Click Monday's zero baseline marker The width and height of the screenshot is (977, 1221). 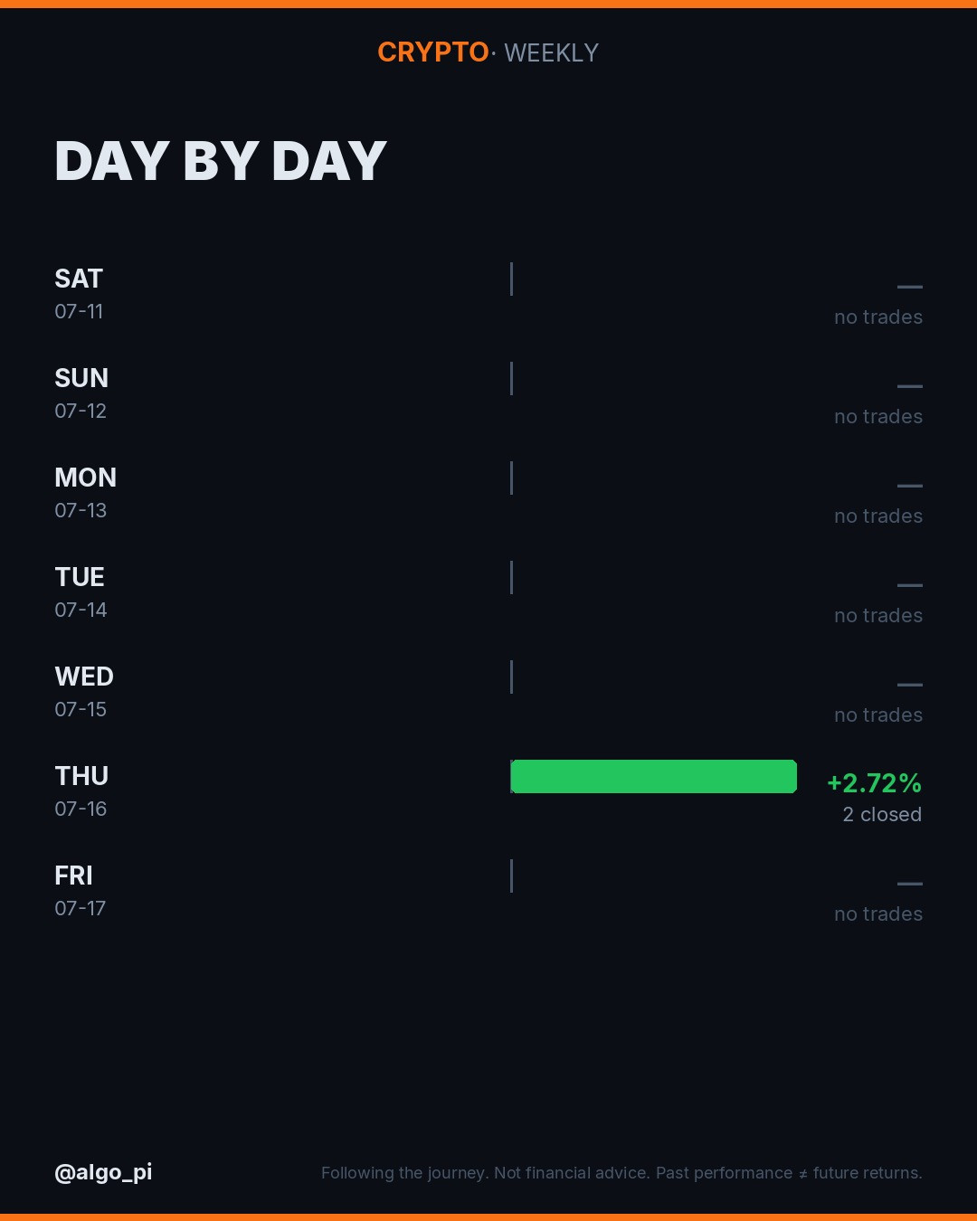tap(511, 478)
